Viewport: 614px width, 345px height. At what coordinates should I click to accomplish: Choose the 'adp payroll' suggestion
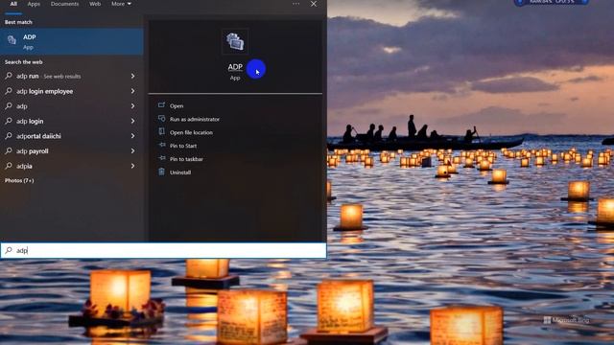(72, 151)
